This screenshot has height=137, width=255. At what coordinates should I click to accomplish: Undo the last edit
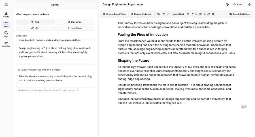164,14
